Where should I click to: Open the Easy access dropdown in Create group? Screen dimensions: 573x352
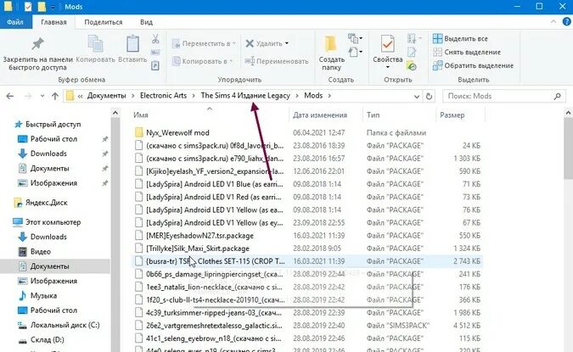(x=355, y=52)
